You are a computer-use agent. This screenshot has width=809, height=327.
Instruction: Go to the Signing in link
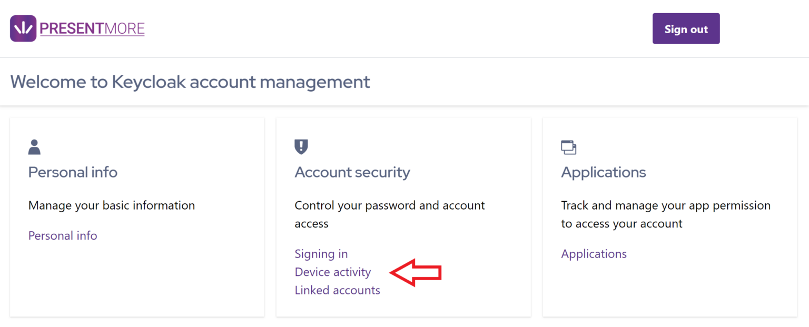pos(321,254)
